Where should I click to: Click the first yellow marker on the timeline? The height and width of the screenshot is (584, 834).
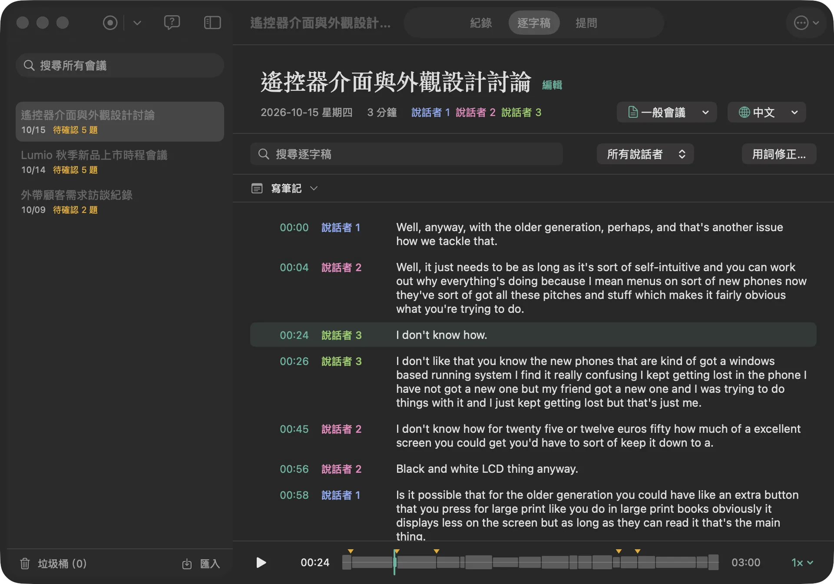coord(351,551)
